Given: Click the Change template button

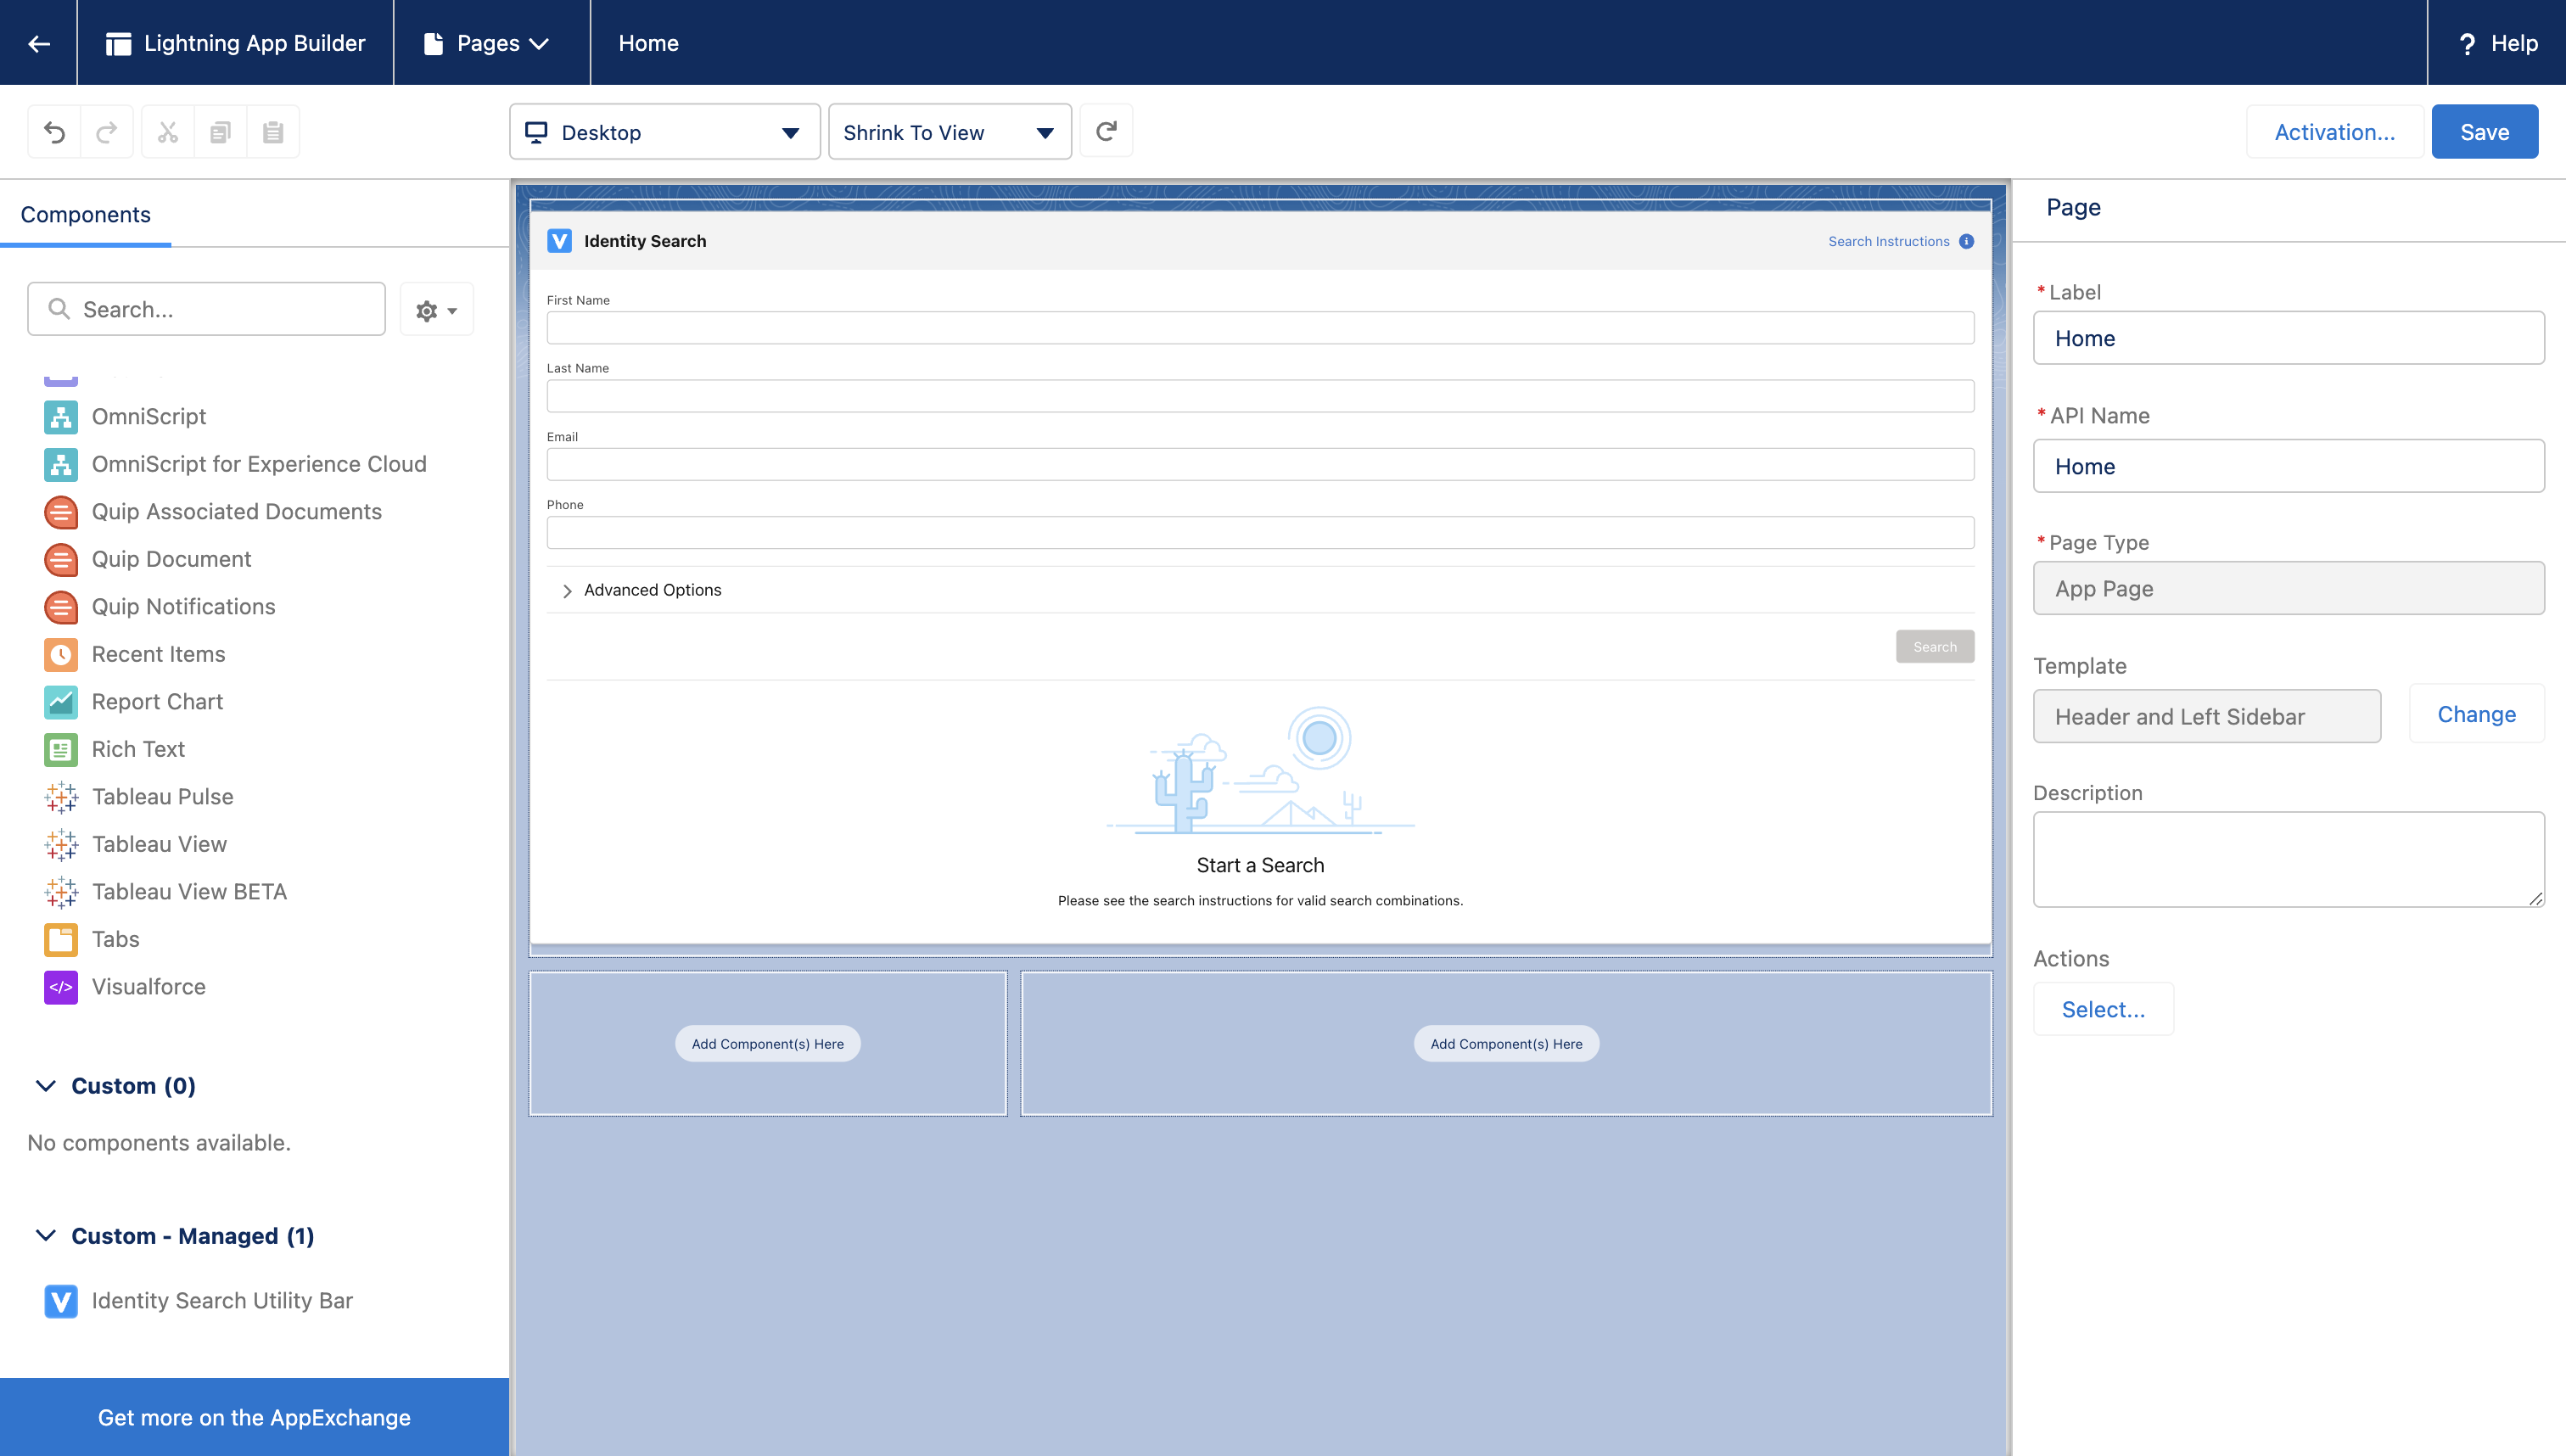Looking at the screenshot, I should pyautogui.click(x=2476, y=714).
